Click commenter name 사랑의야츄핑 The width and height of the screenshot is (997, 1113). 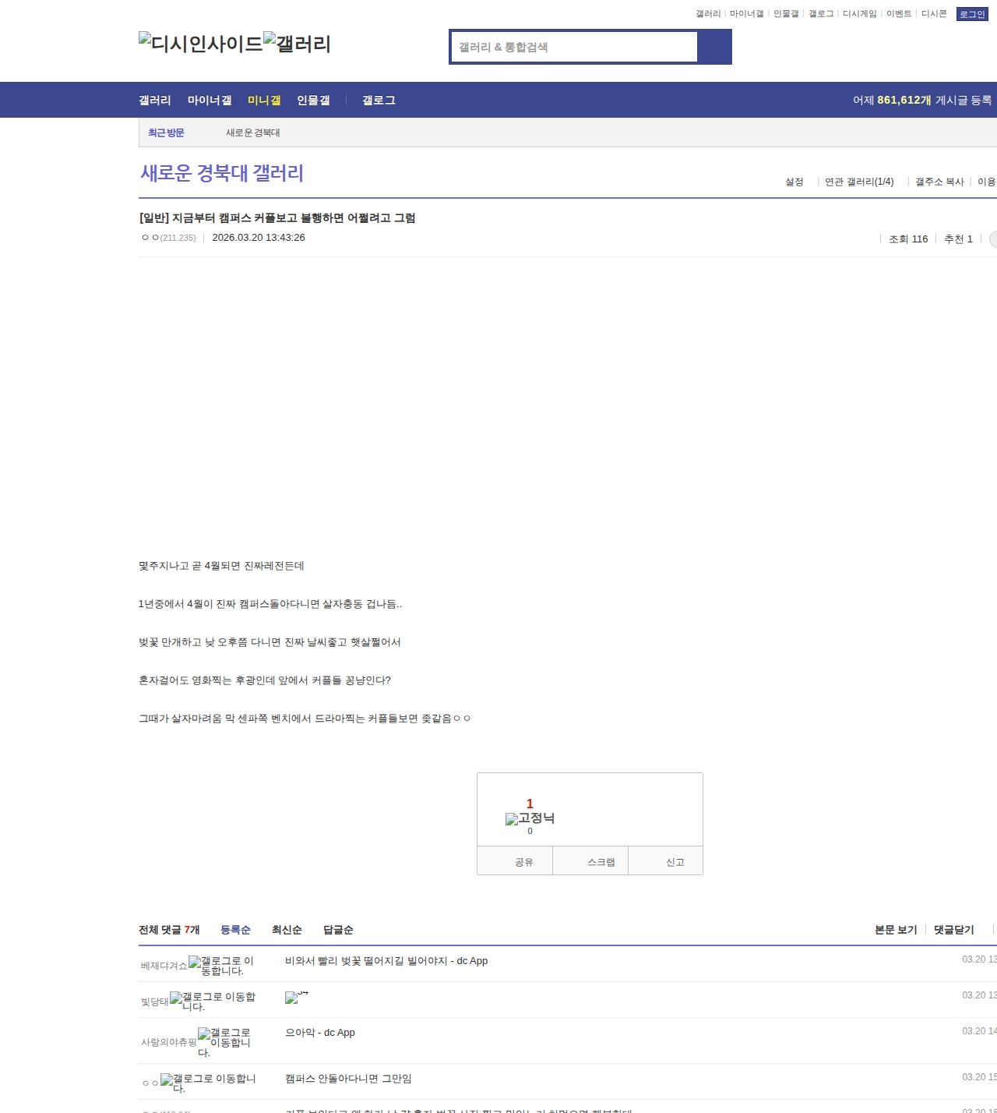[x=169, y=1043]
